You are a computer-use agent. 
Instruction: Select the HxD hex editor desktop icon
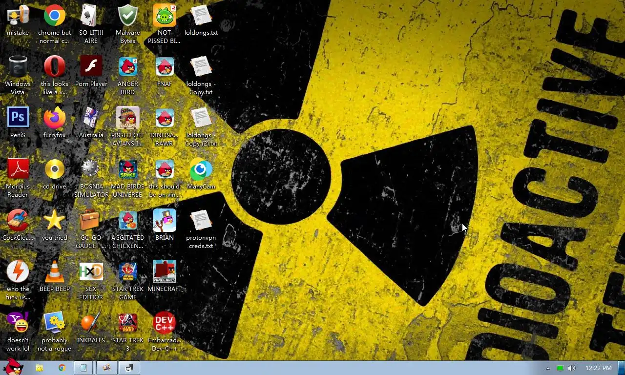pyautogui.click(x=91, y=281)
